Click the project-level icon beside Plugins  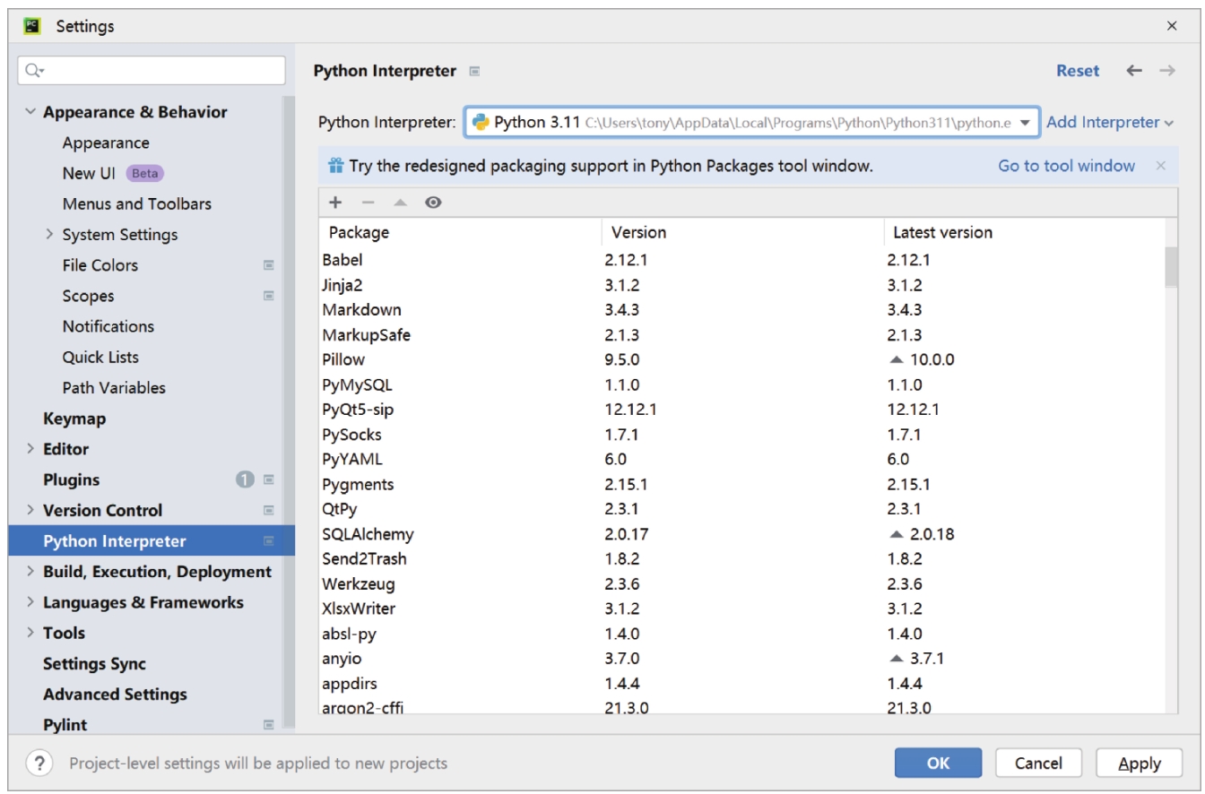[268, 480]
